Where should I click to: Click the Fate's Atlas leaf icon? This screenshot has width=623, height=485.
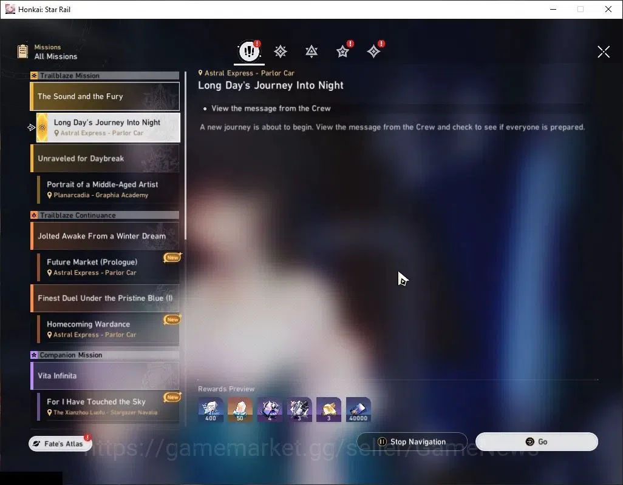click(36, 444)
